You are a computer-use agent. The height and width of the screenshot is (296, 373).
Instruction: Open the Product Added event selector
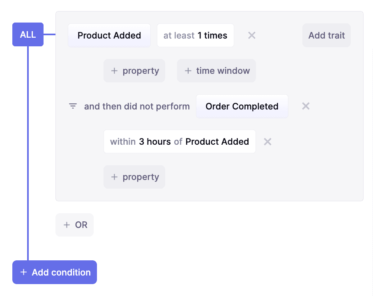click(x=109, y=35)
